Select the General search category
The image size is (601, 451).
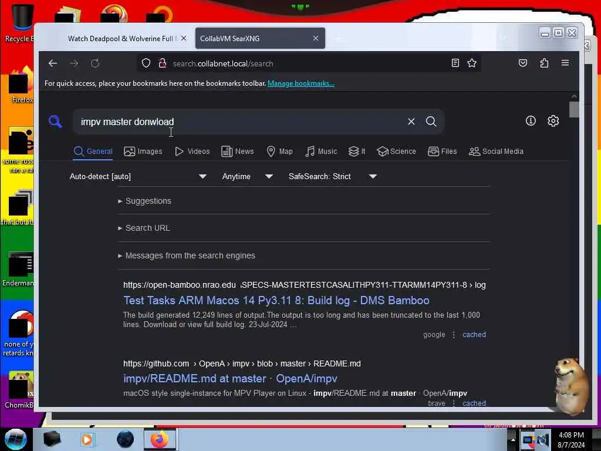click(x=93, y=152)
